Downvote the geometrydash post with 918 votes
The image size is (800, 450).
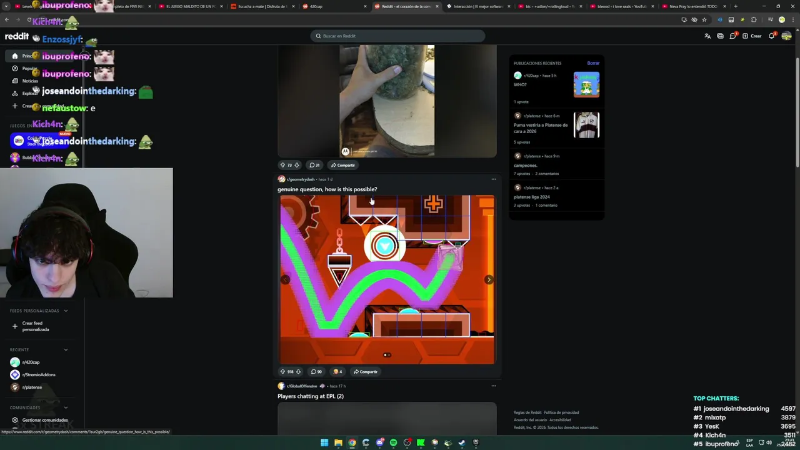(298, 371)
